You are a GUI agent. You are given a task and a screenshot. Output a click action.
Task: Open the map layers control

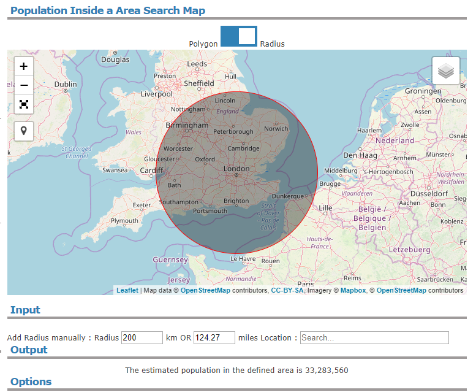446,71
